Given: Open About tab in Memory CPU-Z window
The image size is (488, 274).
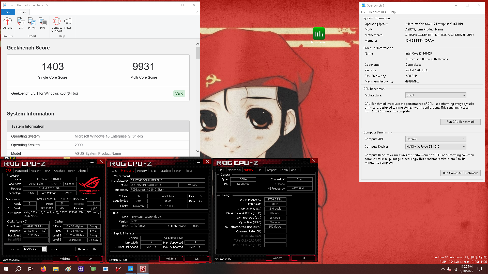Looking at the screenshot, I should click(295, 170).
